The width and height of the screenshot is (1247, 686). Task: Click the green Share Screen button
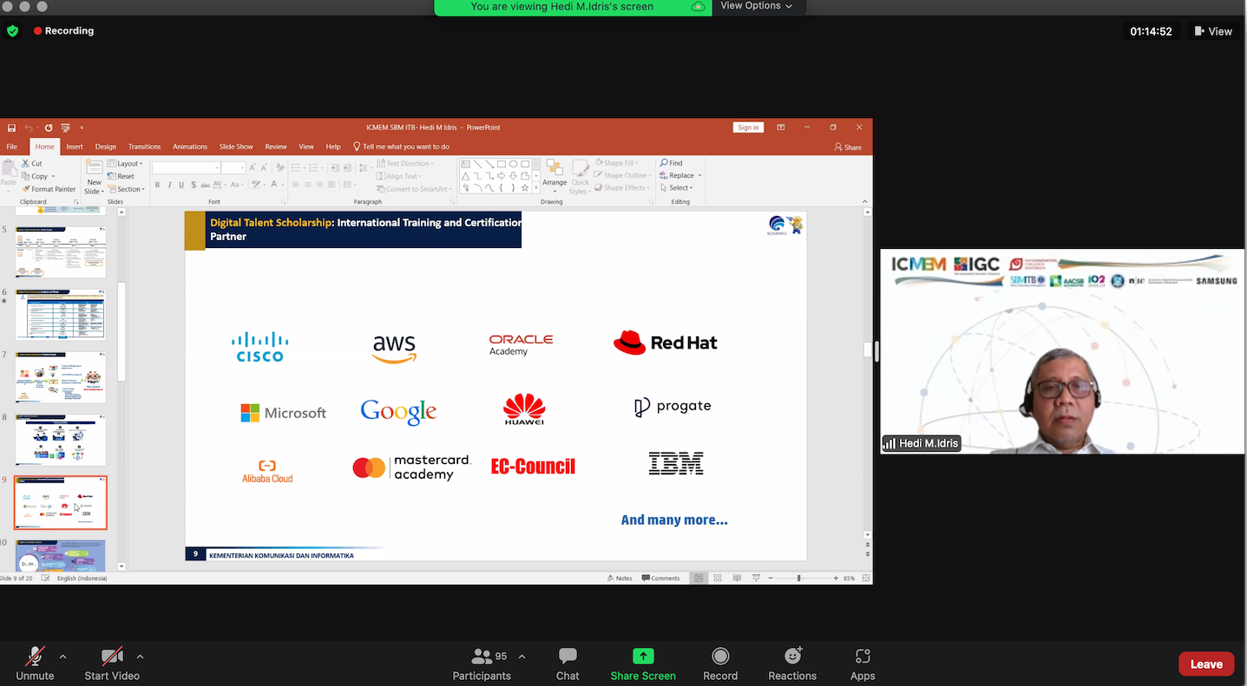point(643,663)
